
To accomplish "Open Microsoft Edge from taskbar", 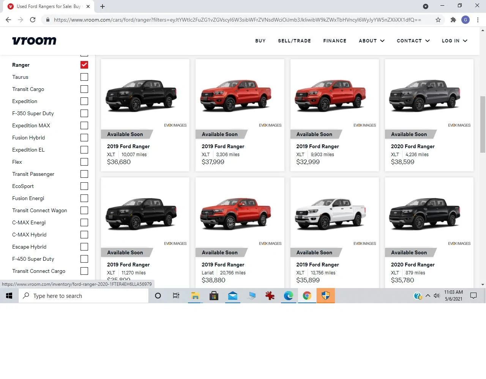I will pyautogui.click(x=289, y=296).
